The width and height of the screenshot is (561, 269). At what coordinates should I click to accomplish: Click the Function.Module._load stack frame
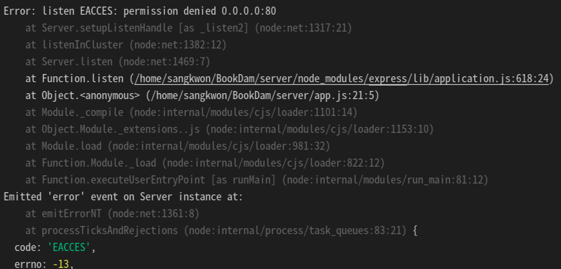tap(205, 163)
